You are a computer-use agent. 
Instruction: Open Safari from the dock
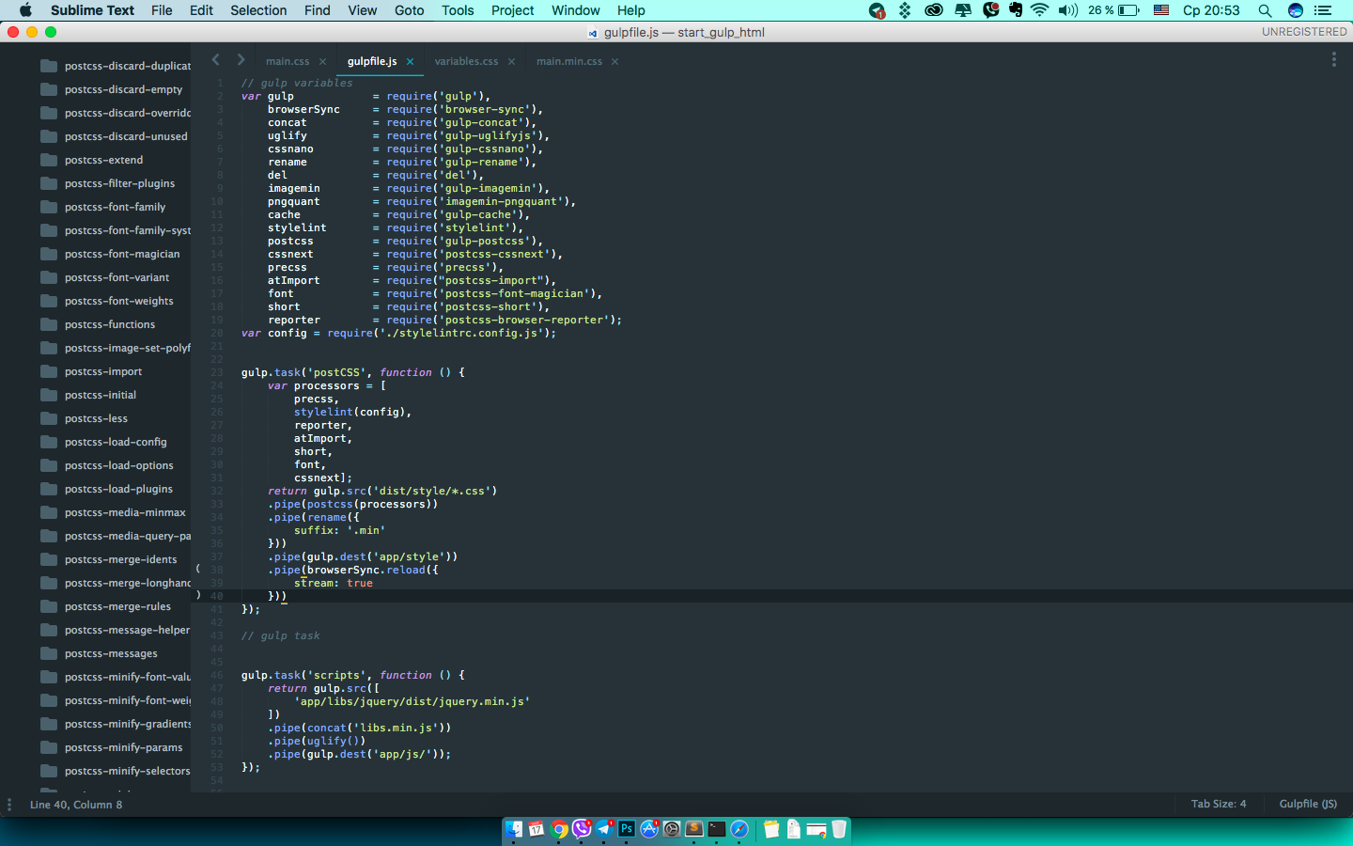click(739, 829)
